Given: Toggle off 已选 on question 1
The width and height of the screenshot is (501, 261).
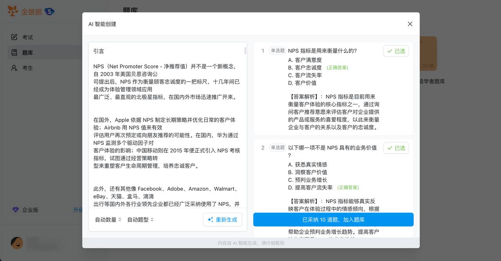Looking at the screenshot, I should click(x=396, y=51).
